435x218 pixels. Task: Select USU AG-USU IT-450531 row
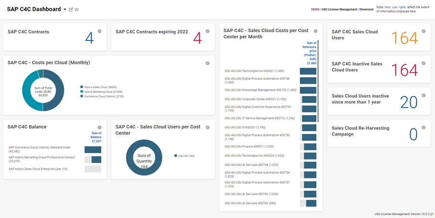point(270,128)
